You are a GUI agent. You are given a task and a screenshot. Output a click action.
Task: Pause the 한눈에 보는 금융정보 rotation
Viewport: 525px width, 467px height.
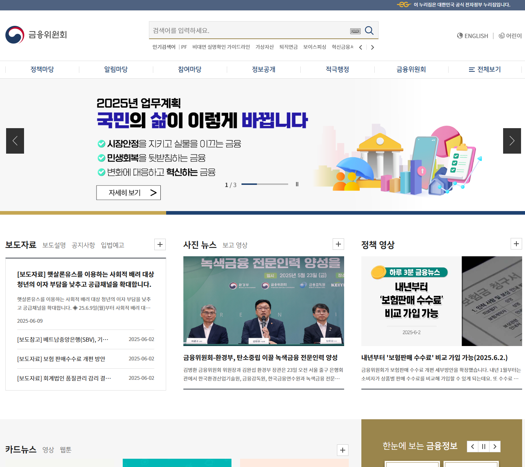pyautogui.click(x=484, y=447)
